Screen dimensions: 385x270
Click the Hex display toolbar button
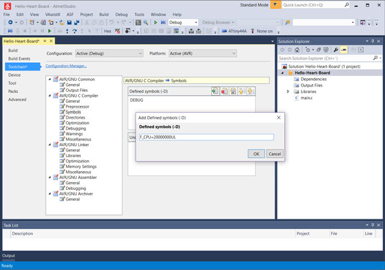(108, 31)
